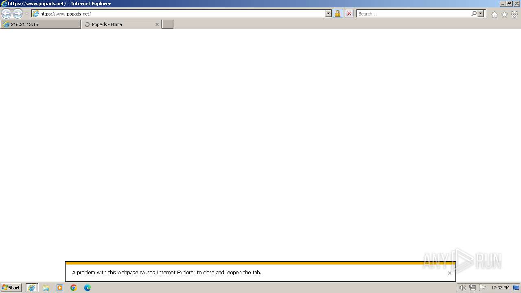Open the Windows Start menu
The height and width of the screenshot is (293, 521).
point(11,288)
